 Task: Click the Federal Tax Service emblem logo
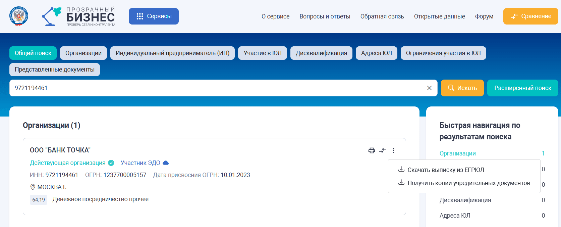[x=19, y=16]
